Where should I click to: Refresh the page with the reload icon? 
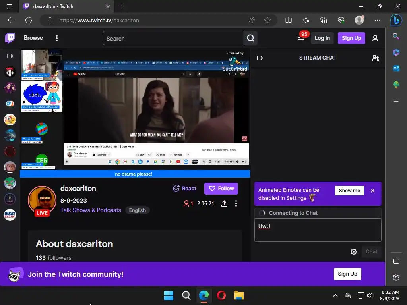(29, 20)
